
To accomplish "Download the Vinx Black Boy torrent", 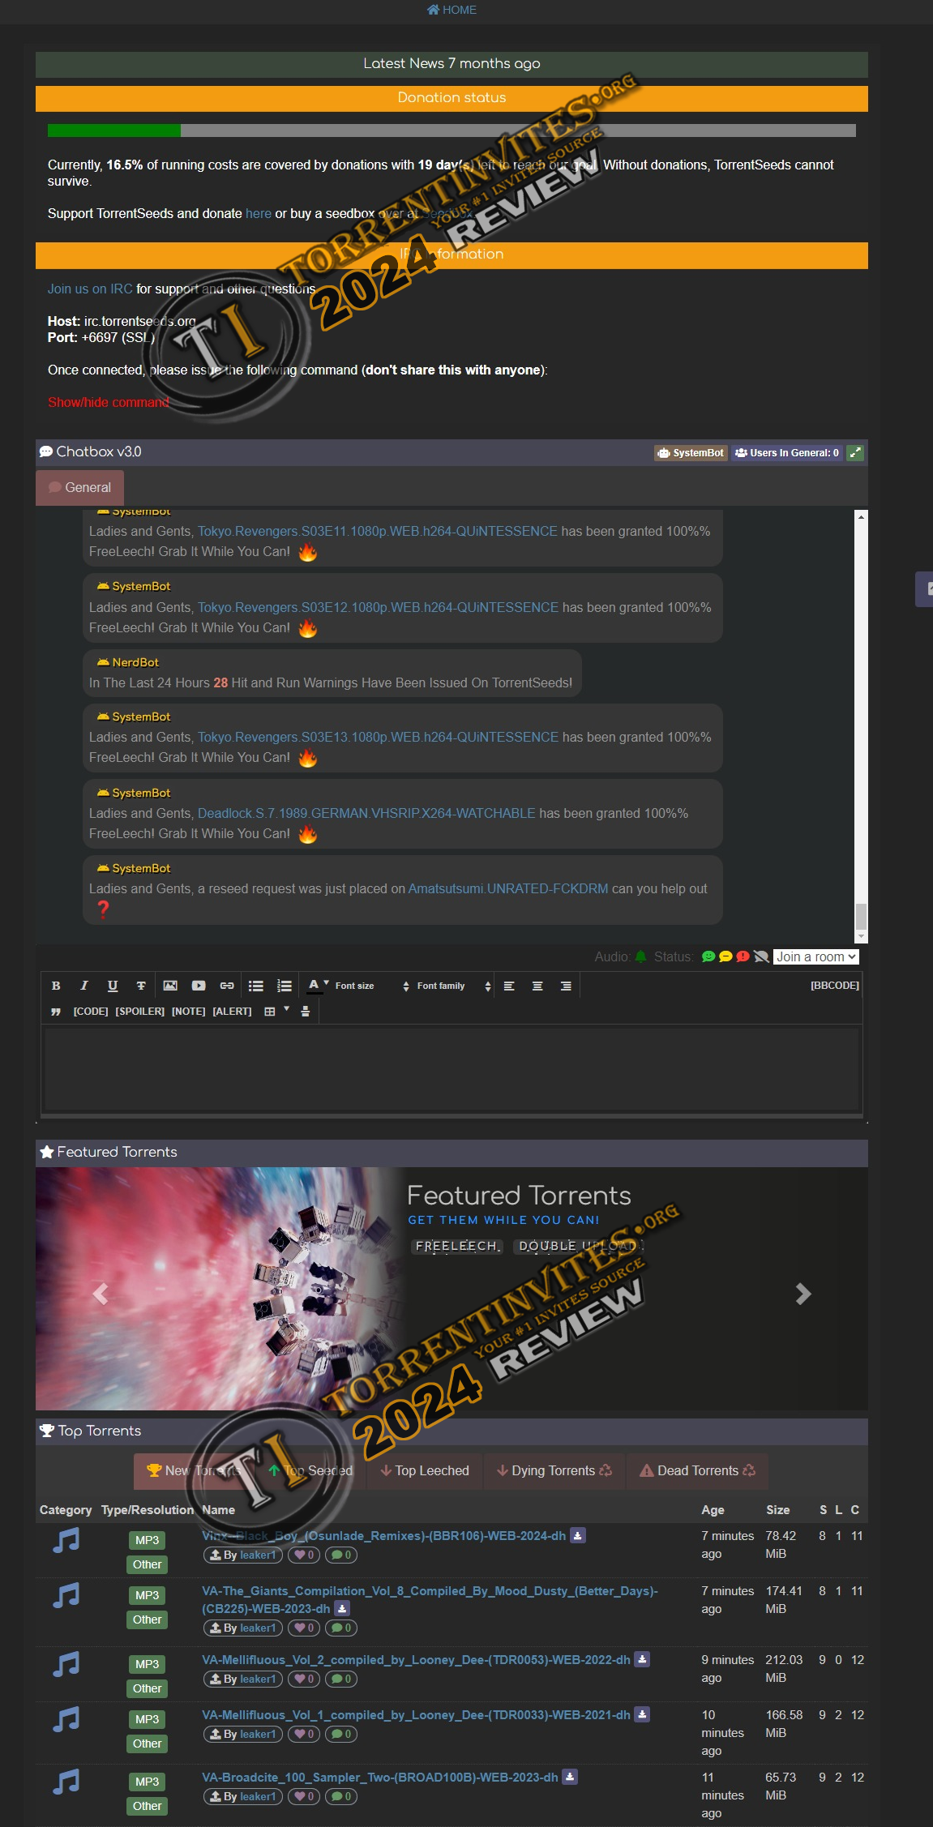I will click(577, 1536).
